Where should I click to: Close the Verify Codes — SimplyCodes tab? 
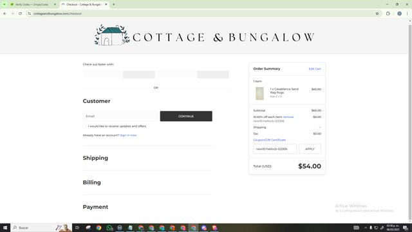pyautogui.click(x=55, y=5)
